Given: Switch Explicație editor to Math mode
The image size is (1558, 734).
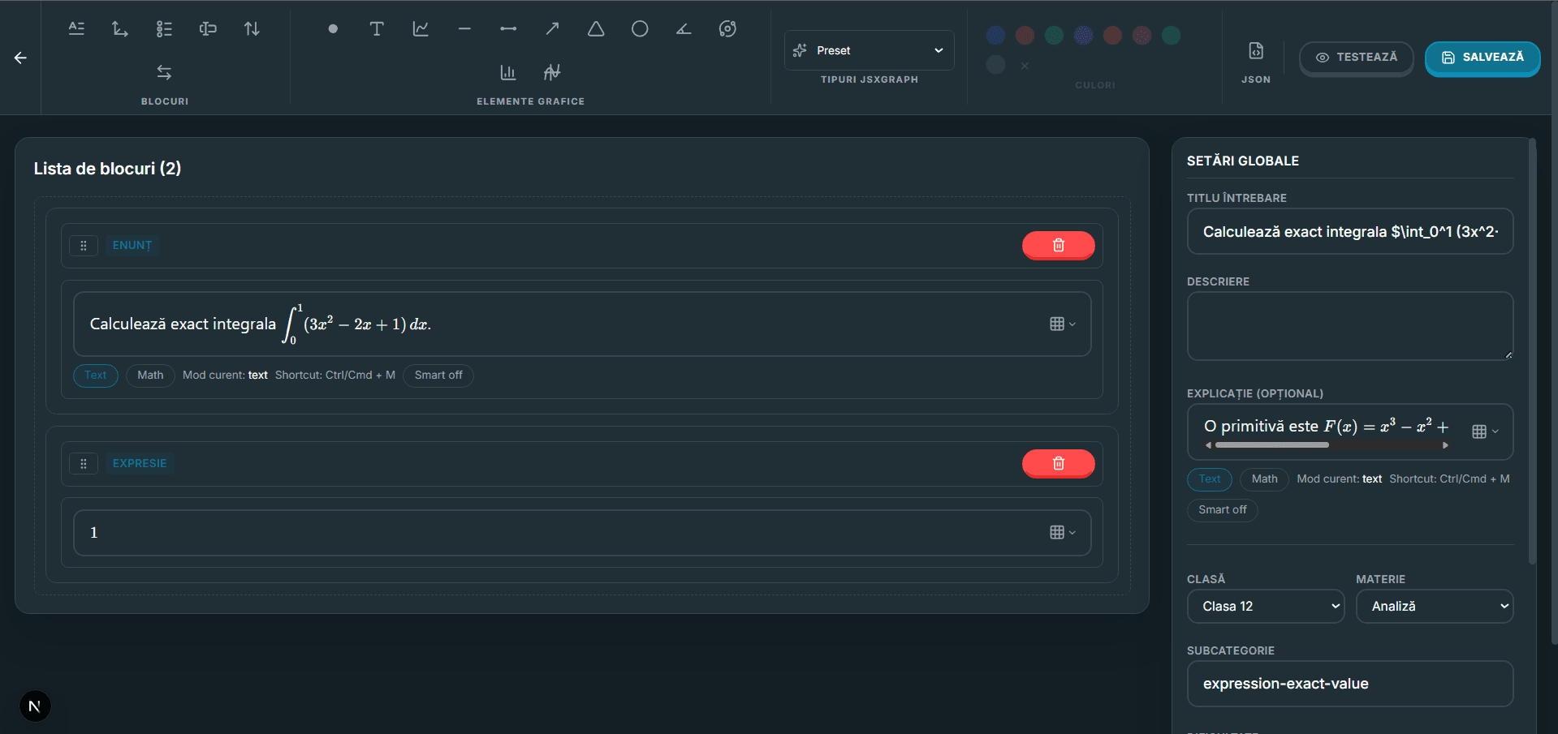Looking at the screenshot, I should (x=1264, y=479).
